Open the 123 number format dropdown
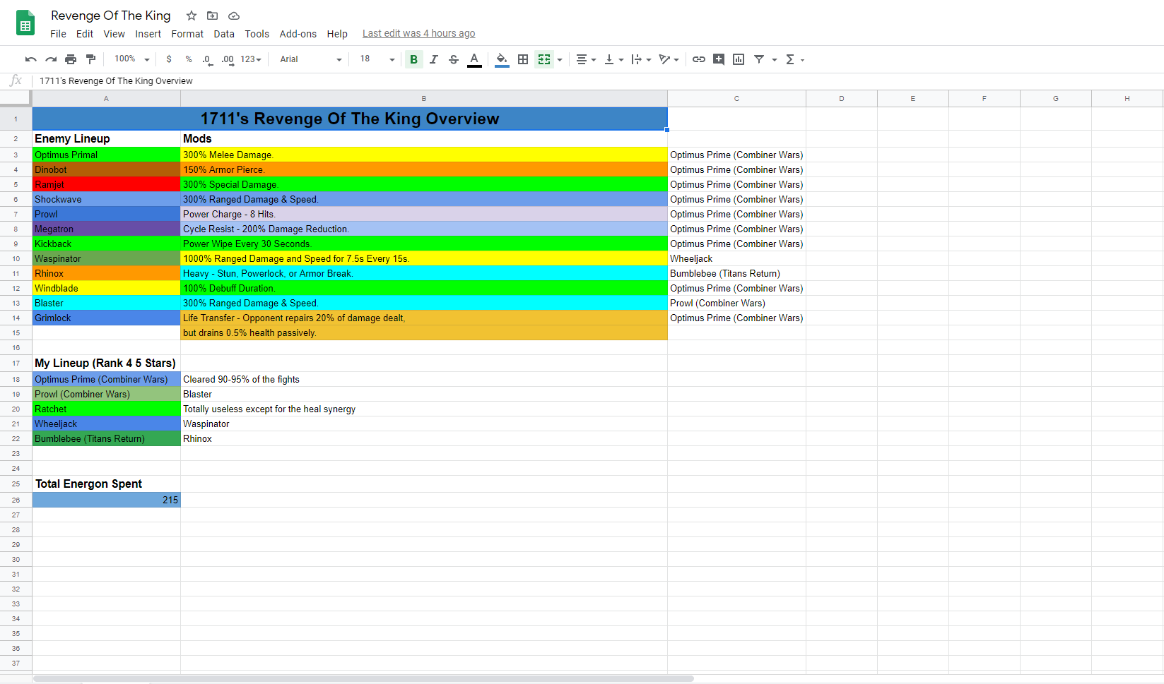The image size is (1164, 684). (x=251, y=59)
